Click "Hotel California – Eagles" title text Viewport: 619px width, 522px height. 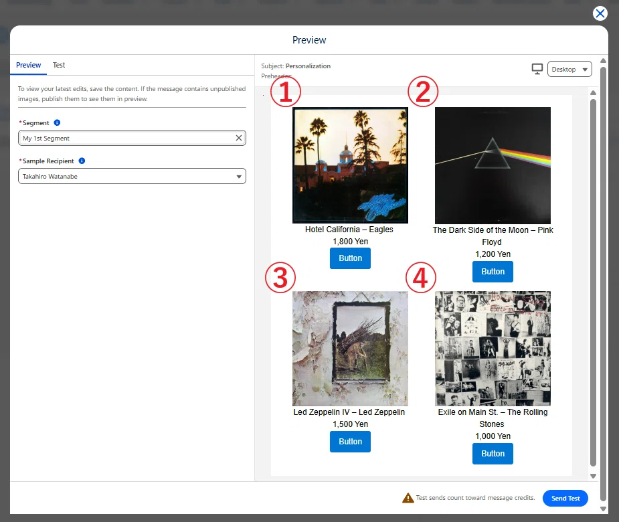pos(349,230)
